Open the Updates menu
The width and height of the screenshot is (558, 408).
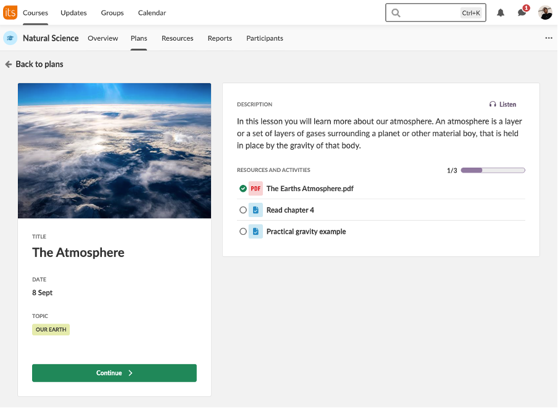tap(73, 13)
